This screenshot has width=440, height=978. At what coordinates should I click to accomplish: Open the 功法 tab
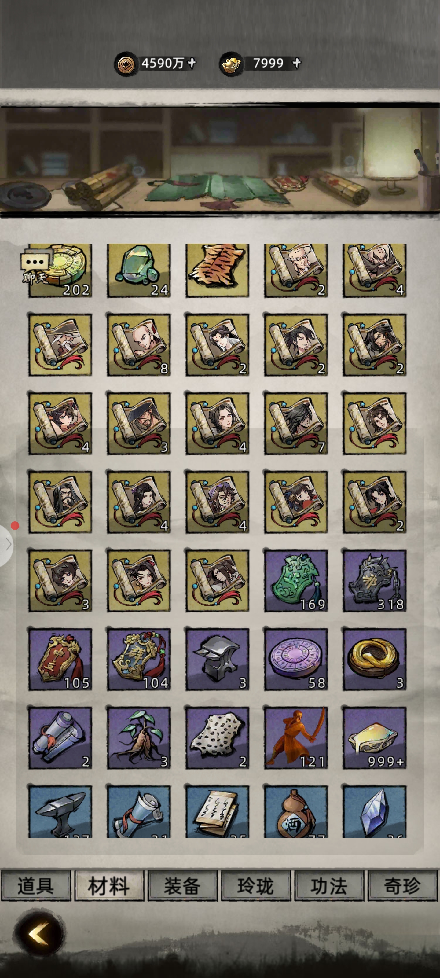(x=329, y=886)
